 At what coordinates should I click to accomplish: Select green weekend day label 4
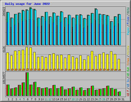(x=20, y=99)
